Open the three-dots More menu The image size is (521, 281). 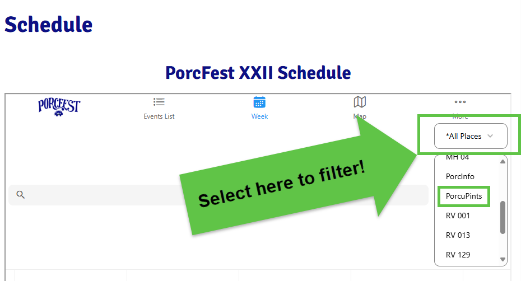460,102
